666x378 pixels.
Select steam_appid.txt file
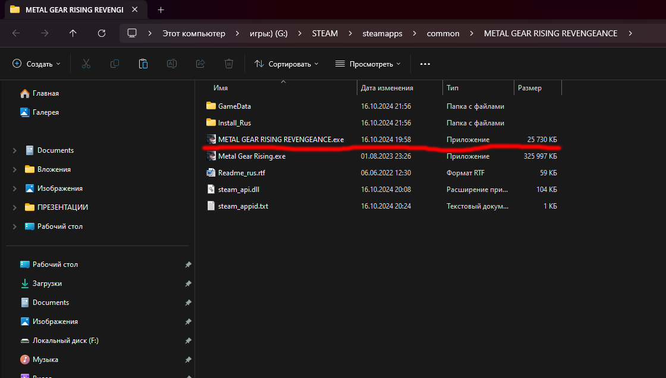tap(243, 206)
